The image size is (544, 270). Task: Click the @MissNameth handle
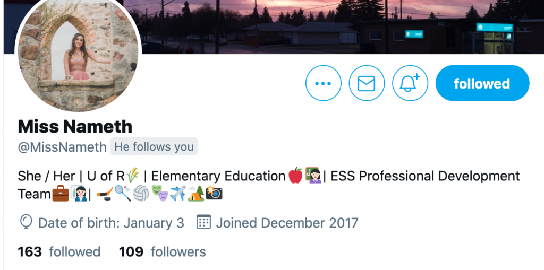click(62, 147)
